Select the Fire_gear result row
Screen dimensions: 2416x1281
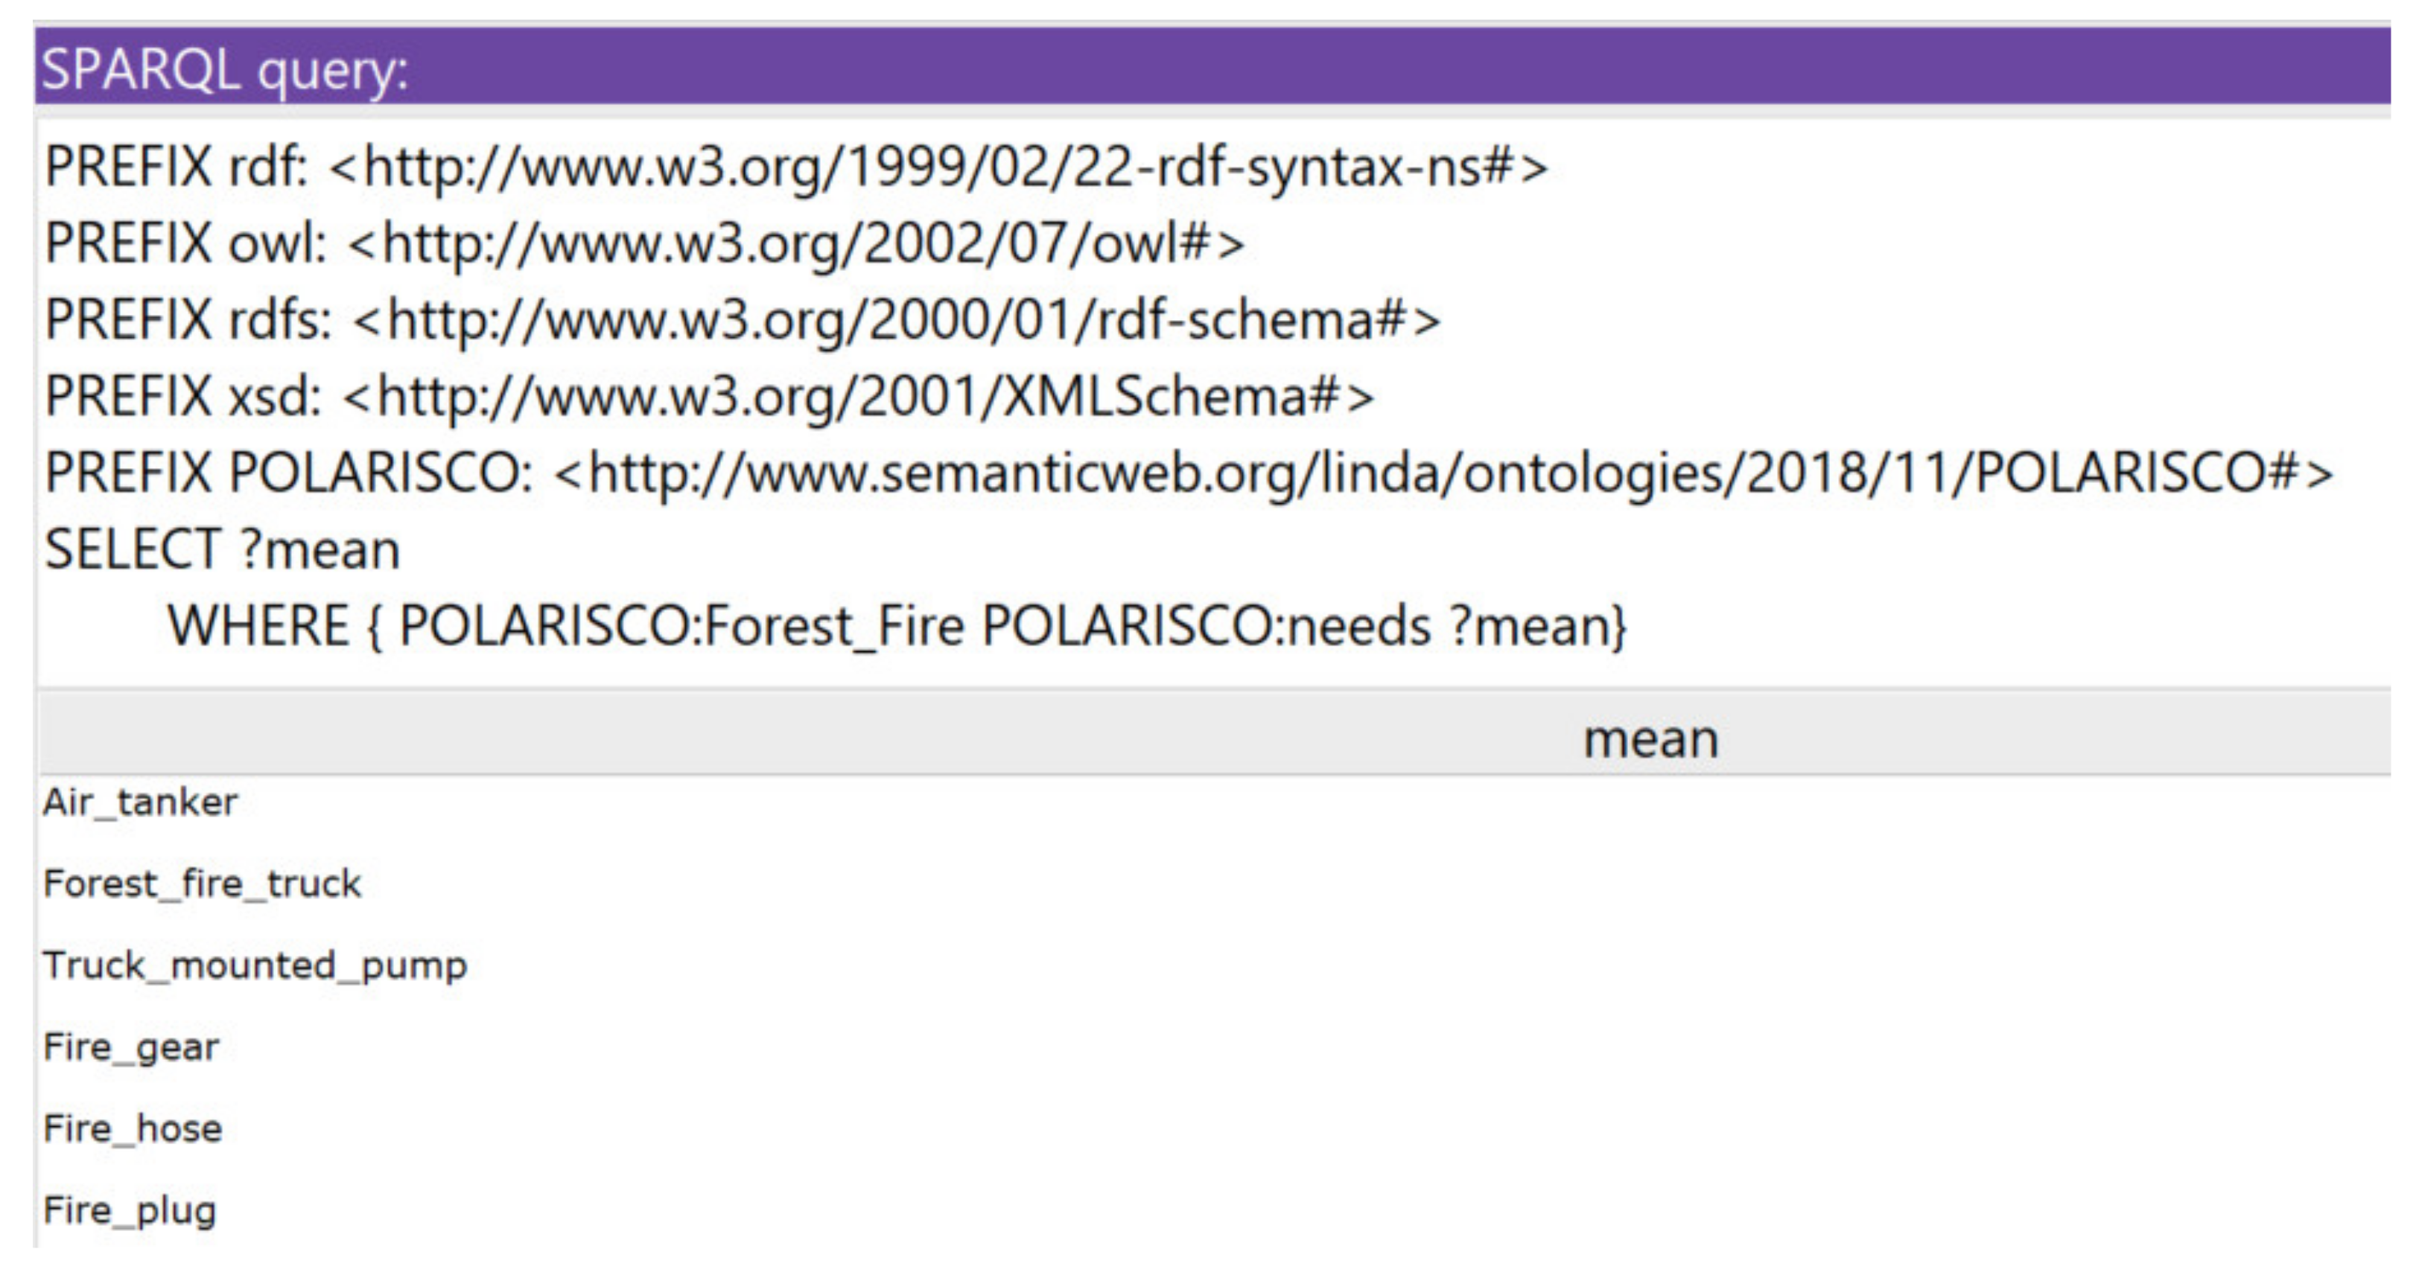point(131,1047)
